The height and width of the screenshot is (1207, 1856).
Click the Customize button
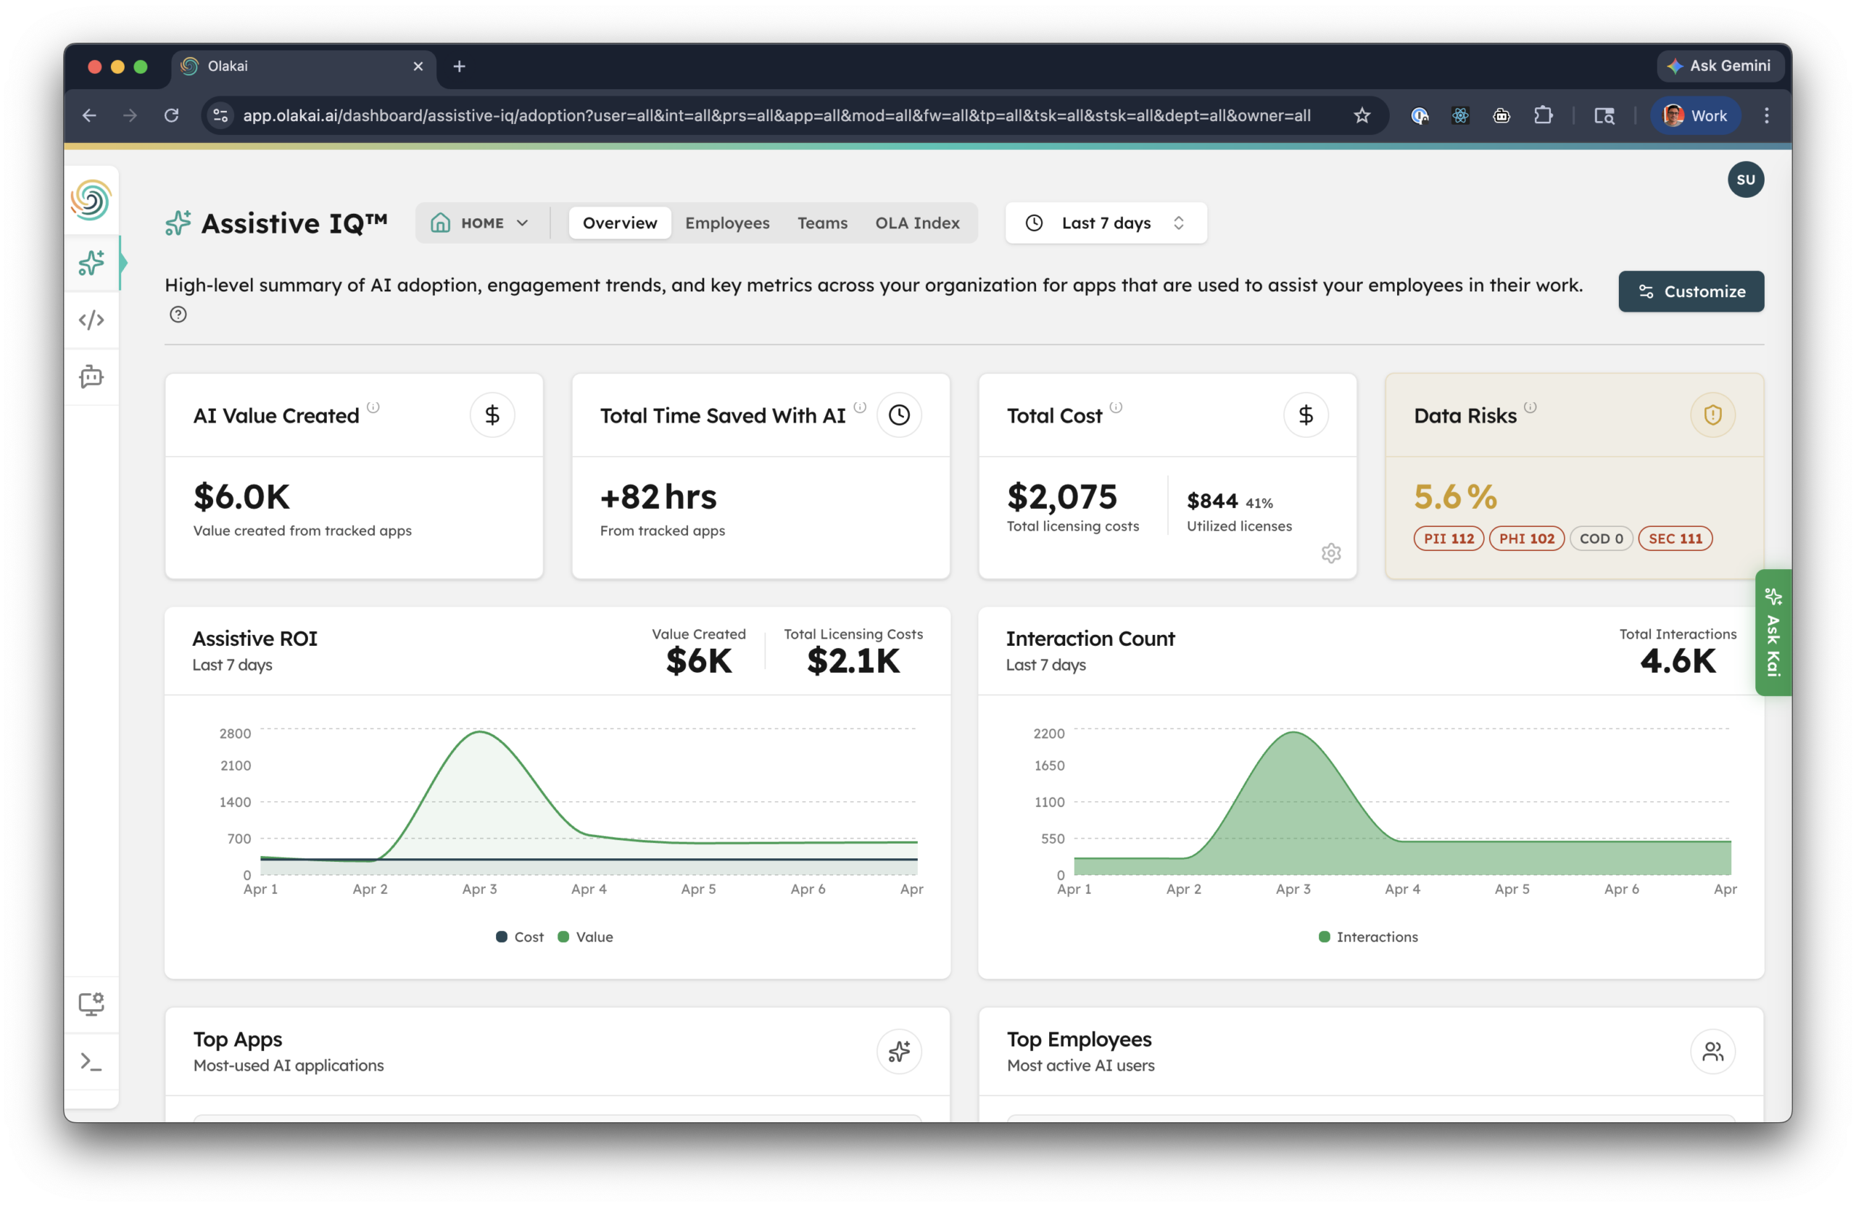[1691, 291]
